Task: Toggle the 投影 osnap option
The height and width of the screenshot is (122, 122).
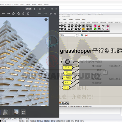Action: 20,119
